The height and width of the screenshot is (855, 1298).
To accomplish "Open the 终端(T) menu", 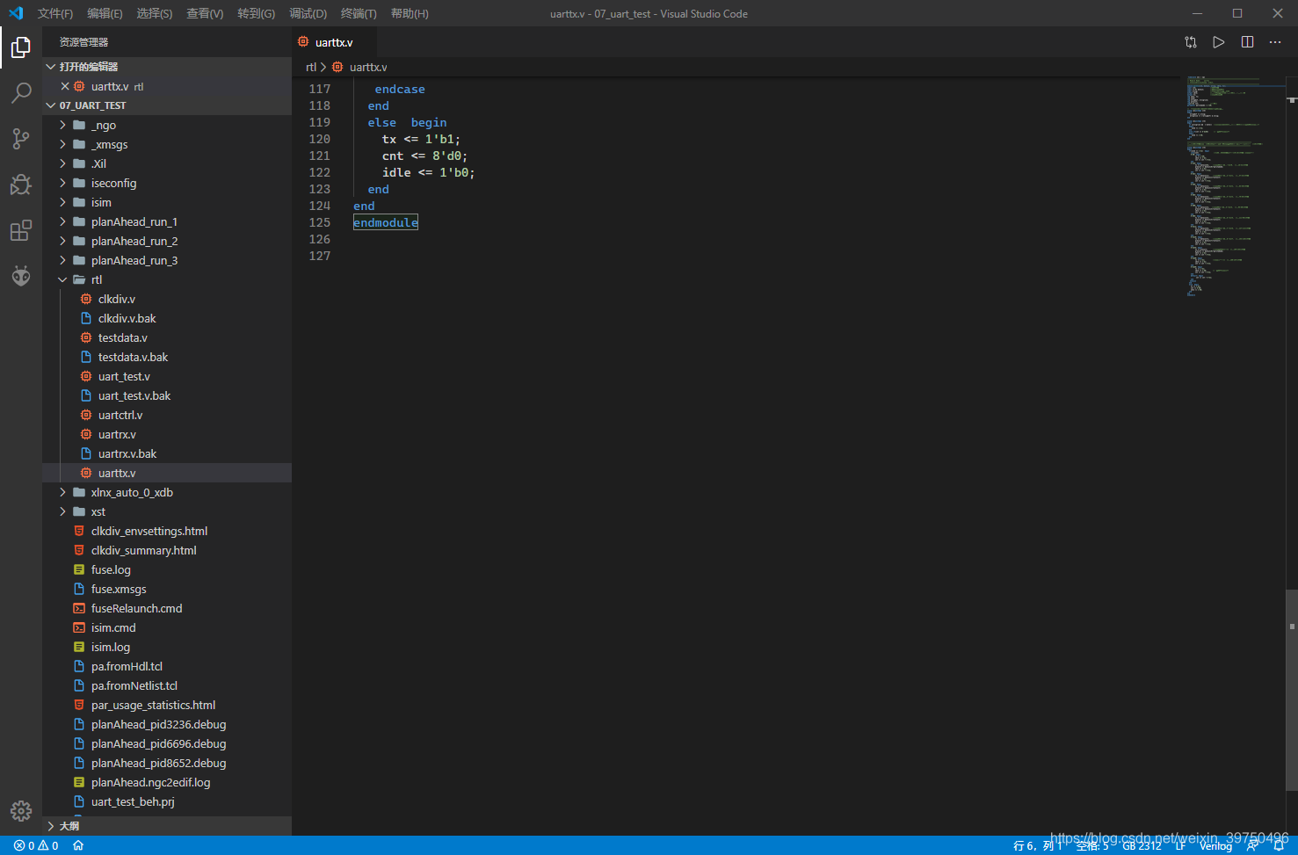I will [359, 13].
